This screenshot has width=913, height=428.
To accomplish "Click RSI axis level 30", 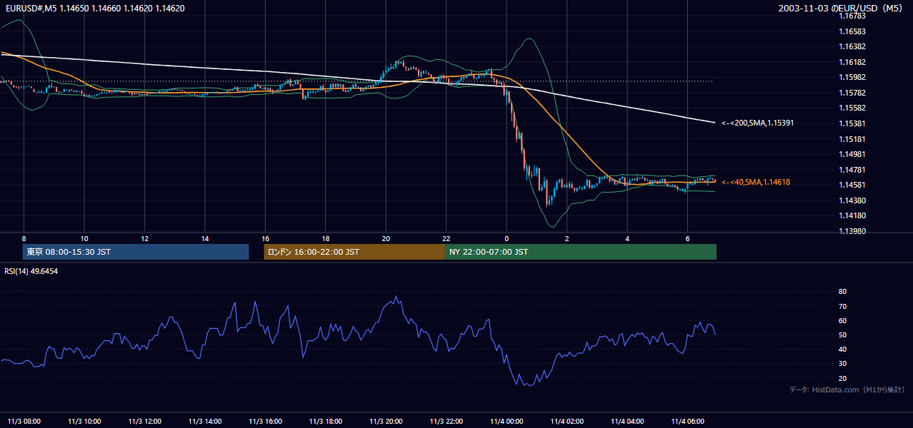I will pyautogui.click(x=843, y=363).
